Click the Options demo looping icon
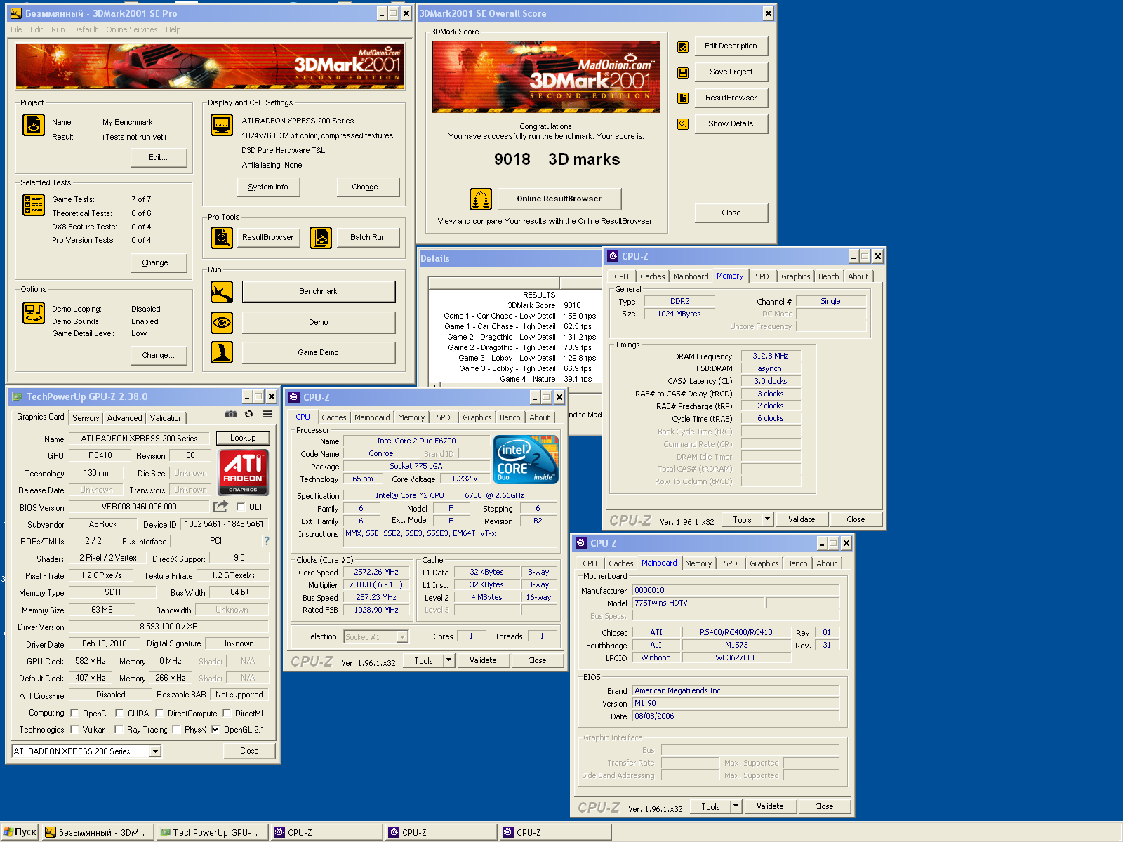This screenshot has width=1123, height=842. point(34,313)
